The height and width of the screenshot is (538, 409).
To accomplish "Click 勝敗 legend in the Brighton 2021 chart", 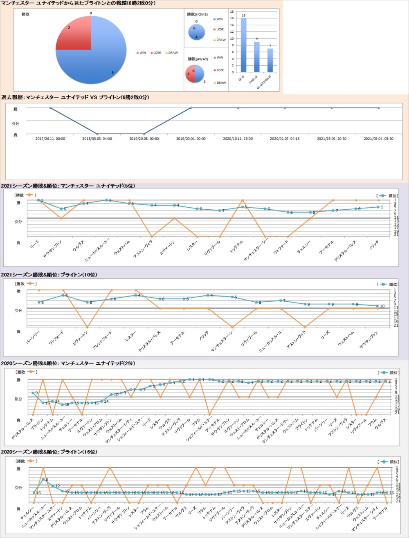I will (25, 284).
